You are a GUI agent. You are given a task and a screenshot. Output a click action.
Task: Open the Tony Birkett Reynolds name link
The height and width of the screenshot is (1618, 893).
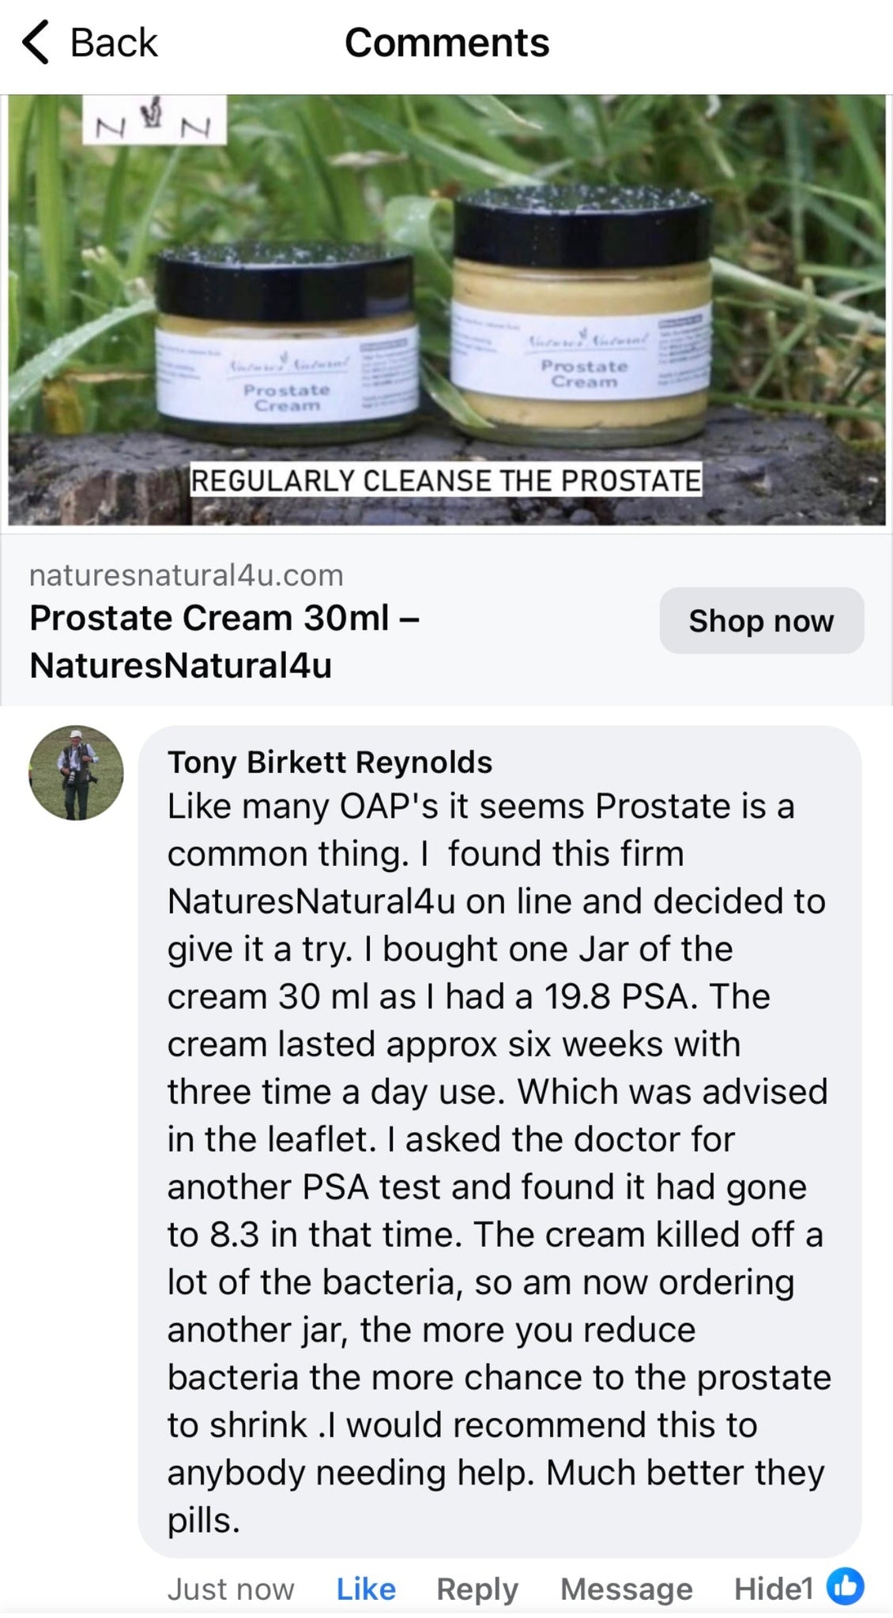pyautogui.click(x=330, y=762)
